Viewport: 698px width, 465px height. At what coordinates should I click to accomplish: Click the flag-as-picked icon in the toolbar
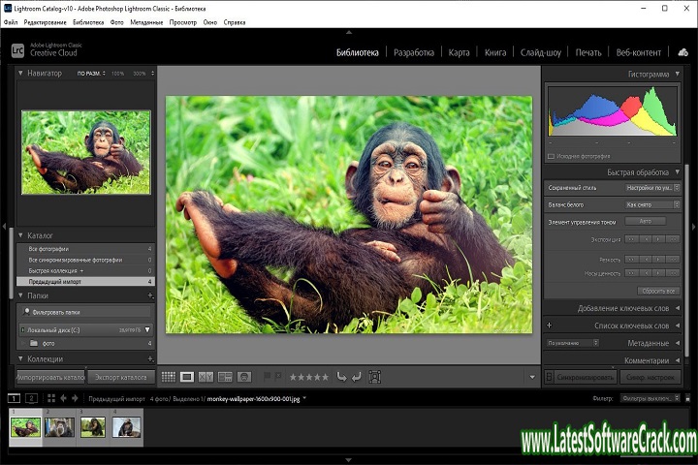267,377
